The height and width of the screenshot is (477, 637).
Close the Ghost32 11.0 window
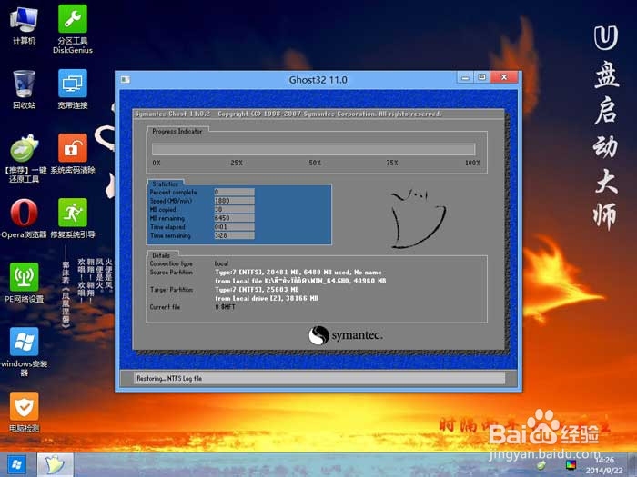(504, 77)
